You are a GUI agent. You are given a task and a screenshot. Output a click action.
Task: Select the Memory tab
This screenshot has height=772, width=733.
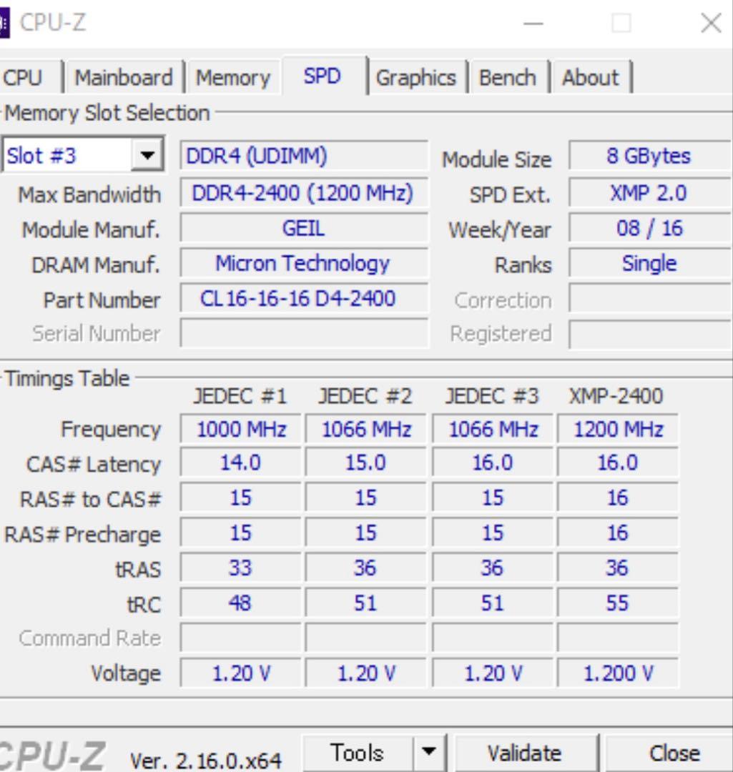(x=233, y=77)
